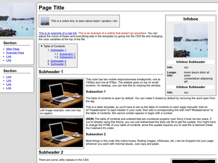
Task: Open the Example Page sidebar link
Action: tap(15, 53)
